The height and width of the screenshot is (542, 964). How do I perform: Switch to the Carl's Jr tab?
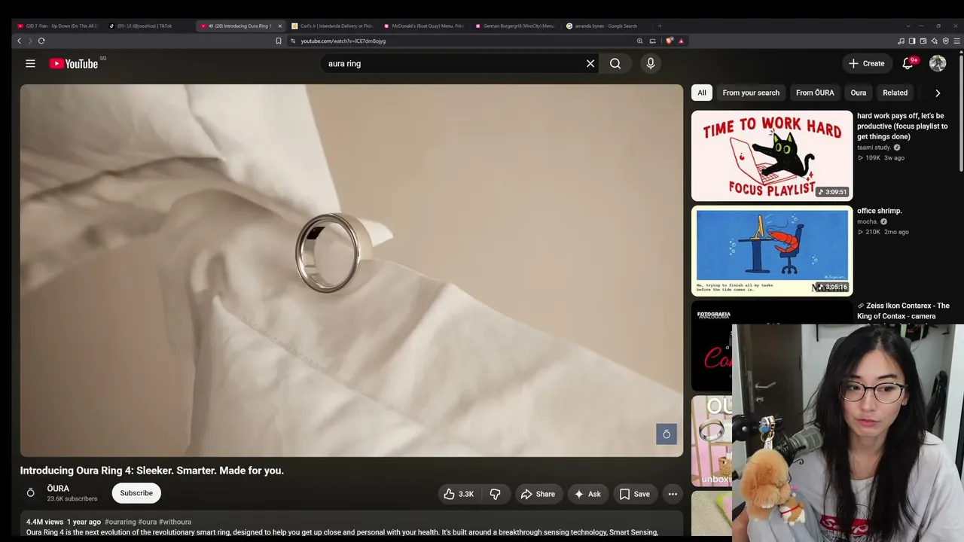(332, 26)
